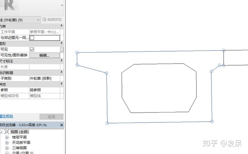Click the 应用 button
Viewport: 248px width, 154px height.
[51, 117]
